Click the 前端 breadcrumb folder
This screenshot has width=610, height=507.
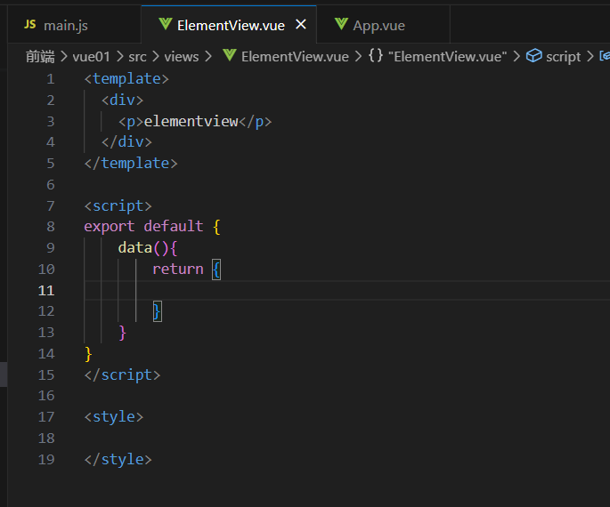tap(40, 56)
